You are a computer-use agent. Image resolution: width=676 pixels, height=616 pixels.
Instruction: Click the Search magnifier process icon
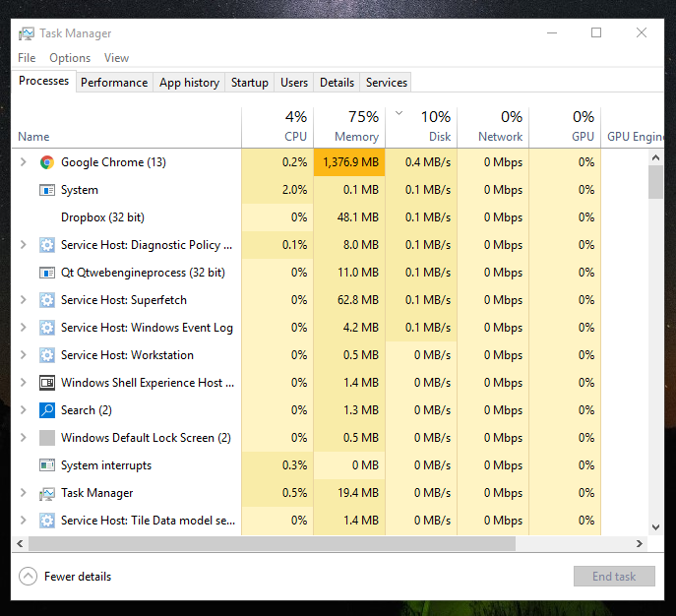pyautogui.click(x=47, y=410)
